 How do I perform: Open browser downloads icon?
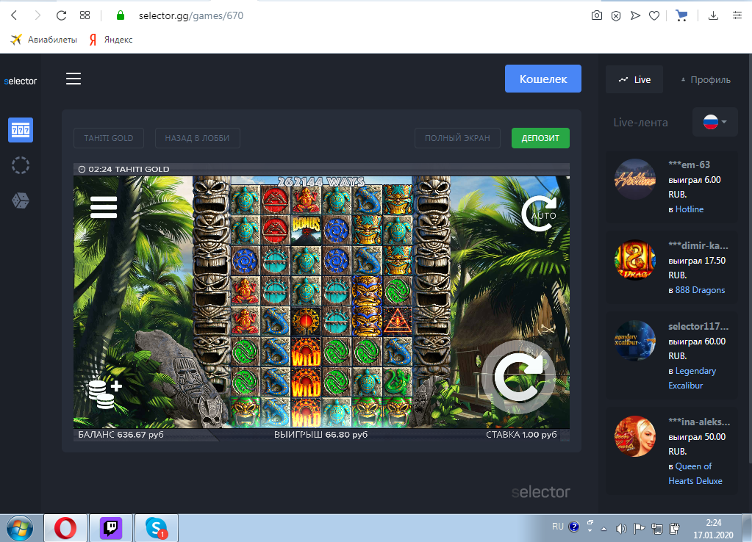[x=713, y=16]
